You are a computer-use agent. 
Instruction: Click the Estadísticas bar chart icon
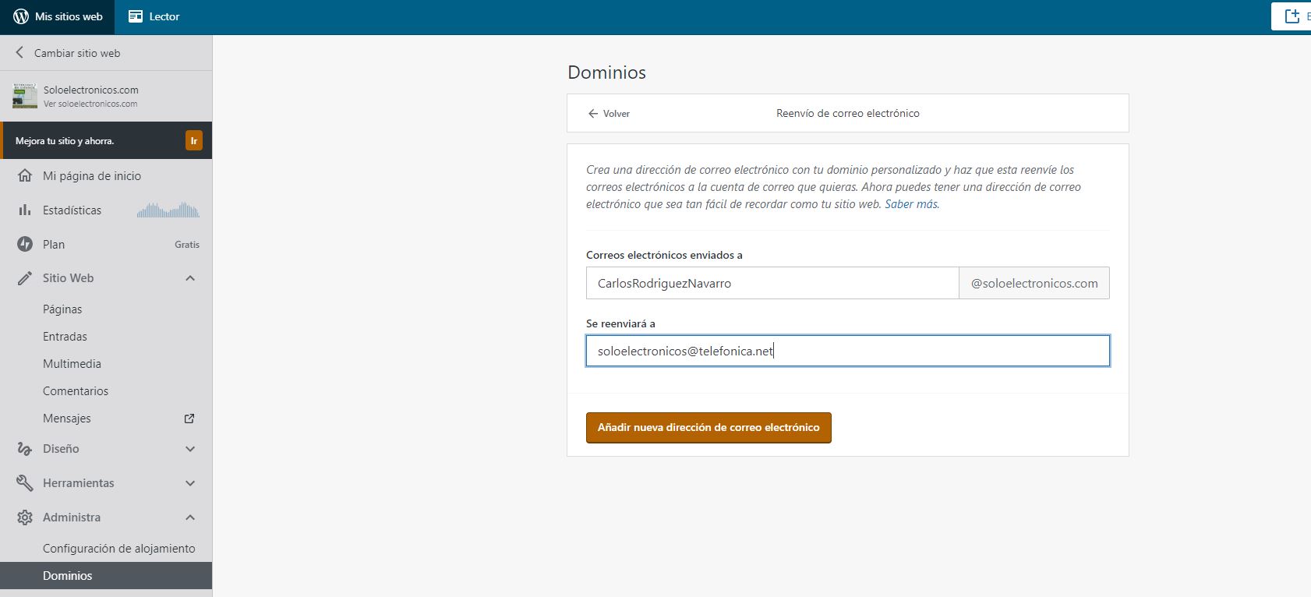point(25,210)
